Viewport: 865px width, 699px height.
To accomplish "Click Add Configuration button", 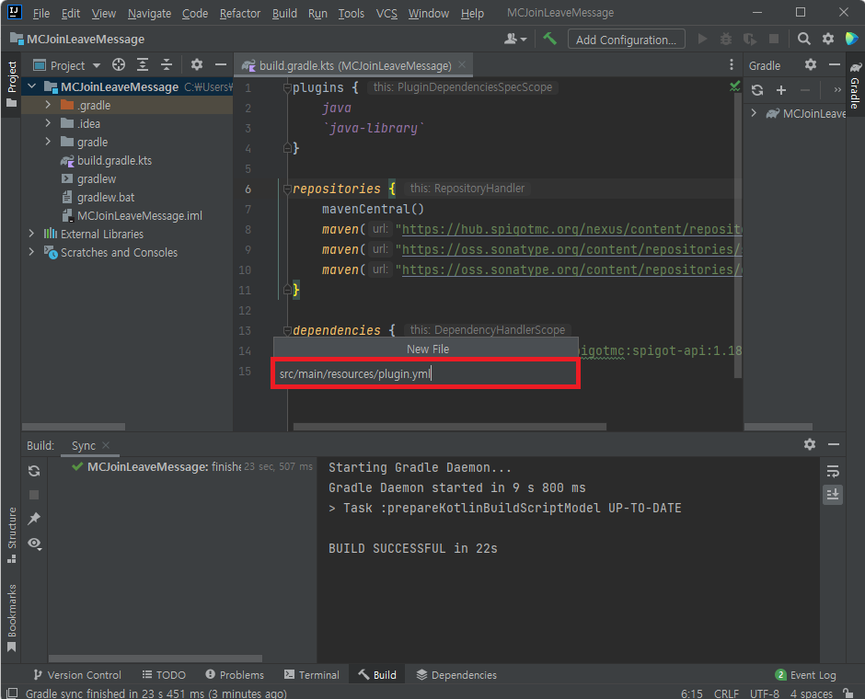I will (x=626, y=40).
